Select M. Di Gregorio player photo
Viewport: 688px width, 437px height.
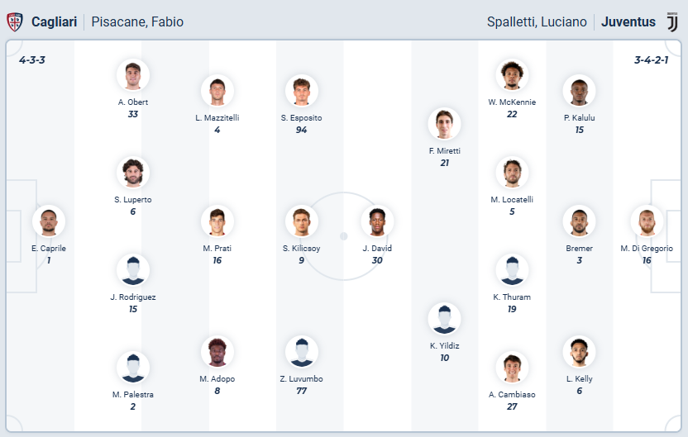coord(647,221)
